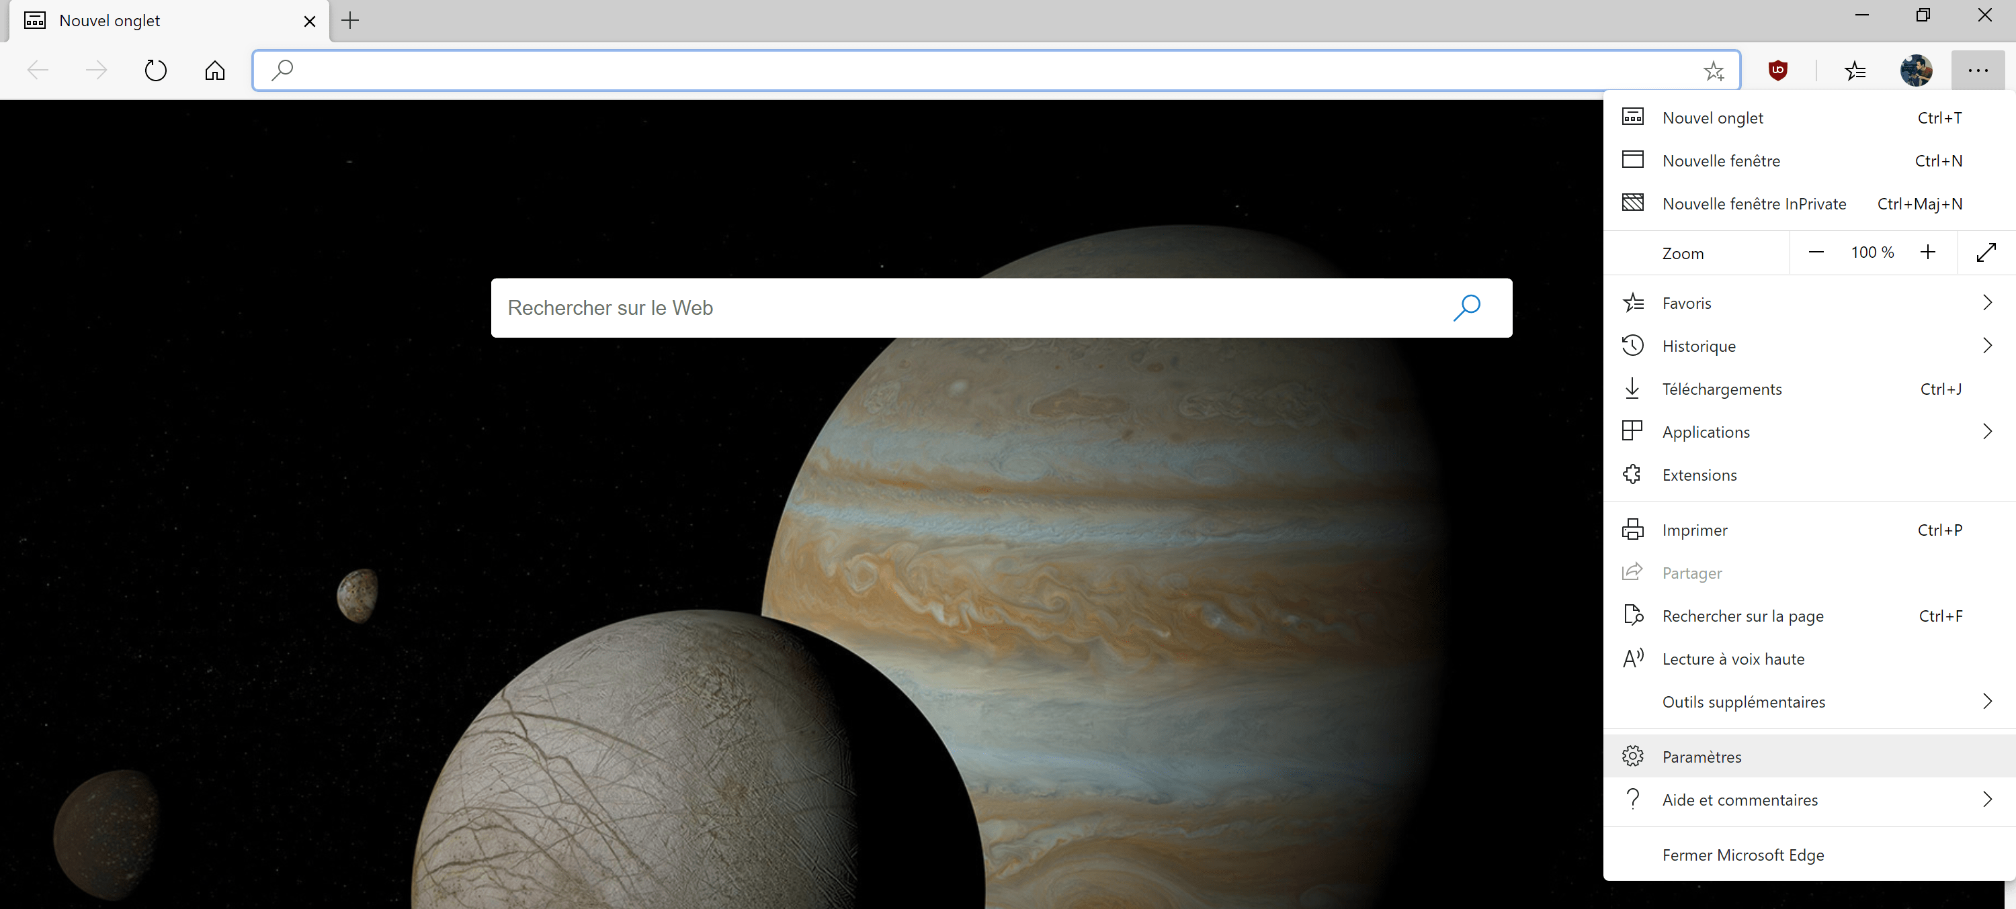Choose Fermer Microsoft Edge
The image size is (2016, 909).
(x=1810, y=855)
